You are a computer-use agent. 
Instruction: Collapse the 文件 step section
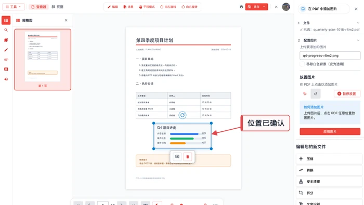[x=358, y=23]
